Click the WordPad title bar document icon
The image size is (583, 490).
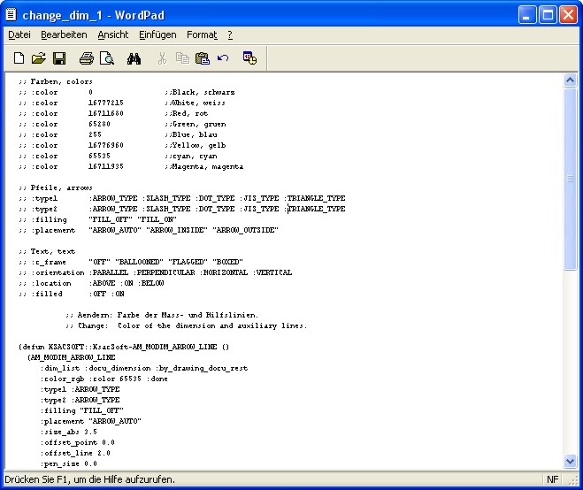coord(12,13)
